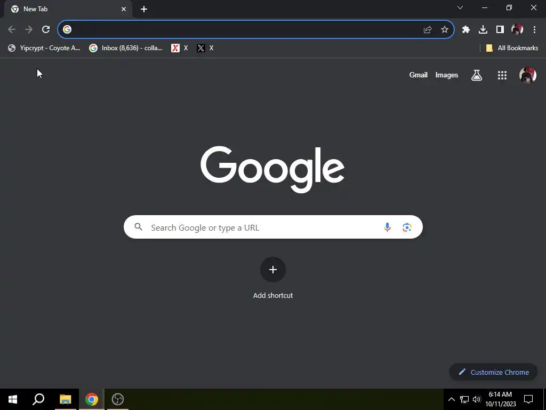The height and width of the screenshot is (410, 546).
Task: Open the Chrome three-dot menu
Action: pyautogui.click(x=534, y=30)
